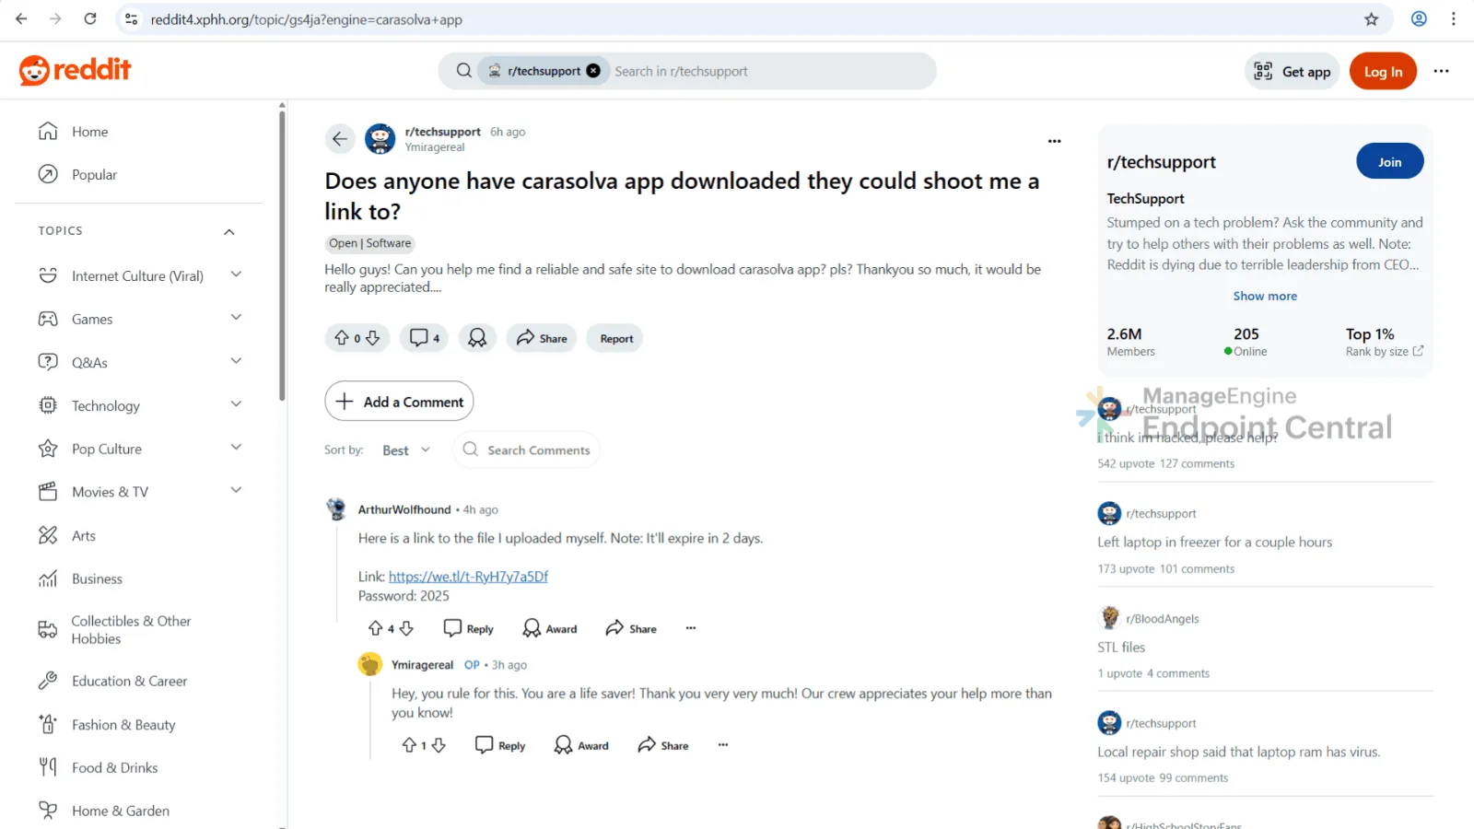Image resolution: width=1474 pixels, height=829 pixels.
Task: Expand Technology topic
Action: coord(236,404)
